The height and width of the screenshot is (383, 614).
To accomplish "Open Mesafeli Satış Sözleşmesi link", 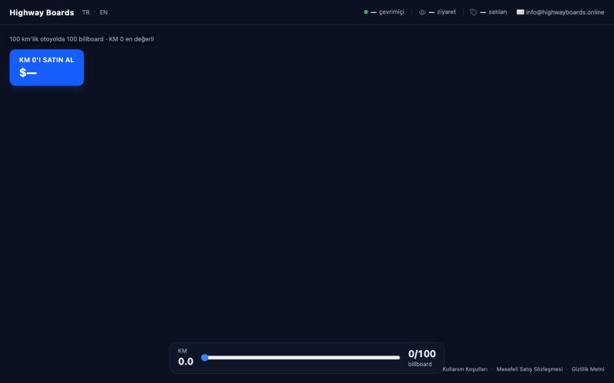I will [530, 369].
